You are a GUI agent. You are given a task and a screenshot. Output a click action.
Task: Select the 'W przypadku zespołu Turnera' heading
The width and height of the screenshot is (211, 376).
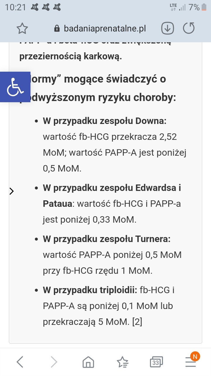(x=107, y=239)
